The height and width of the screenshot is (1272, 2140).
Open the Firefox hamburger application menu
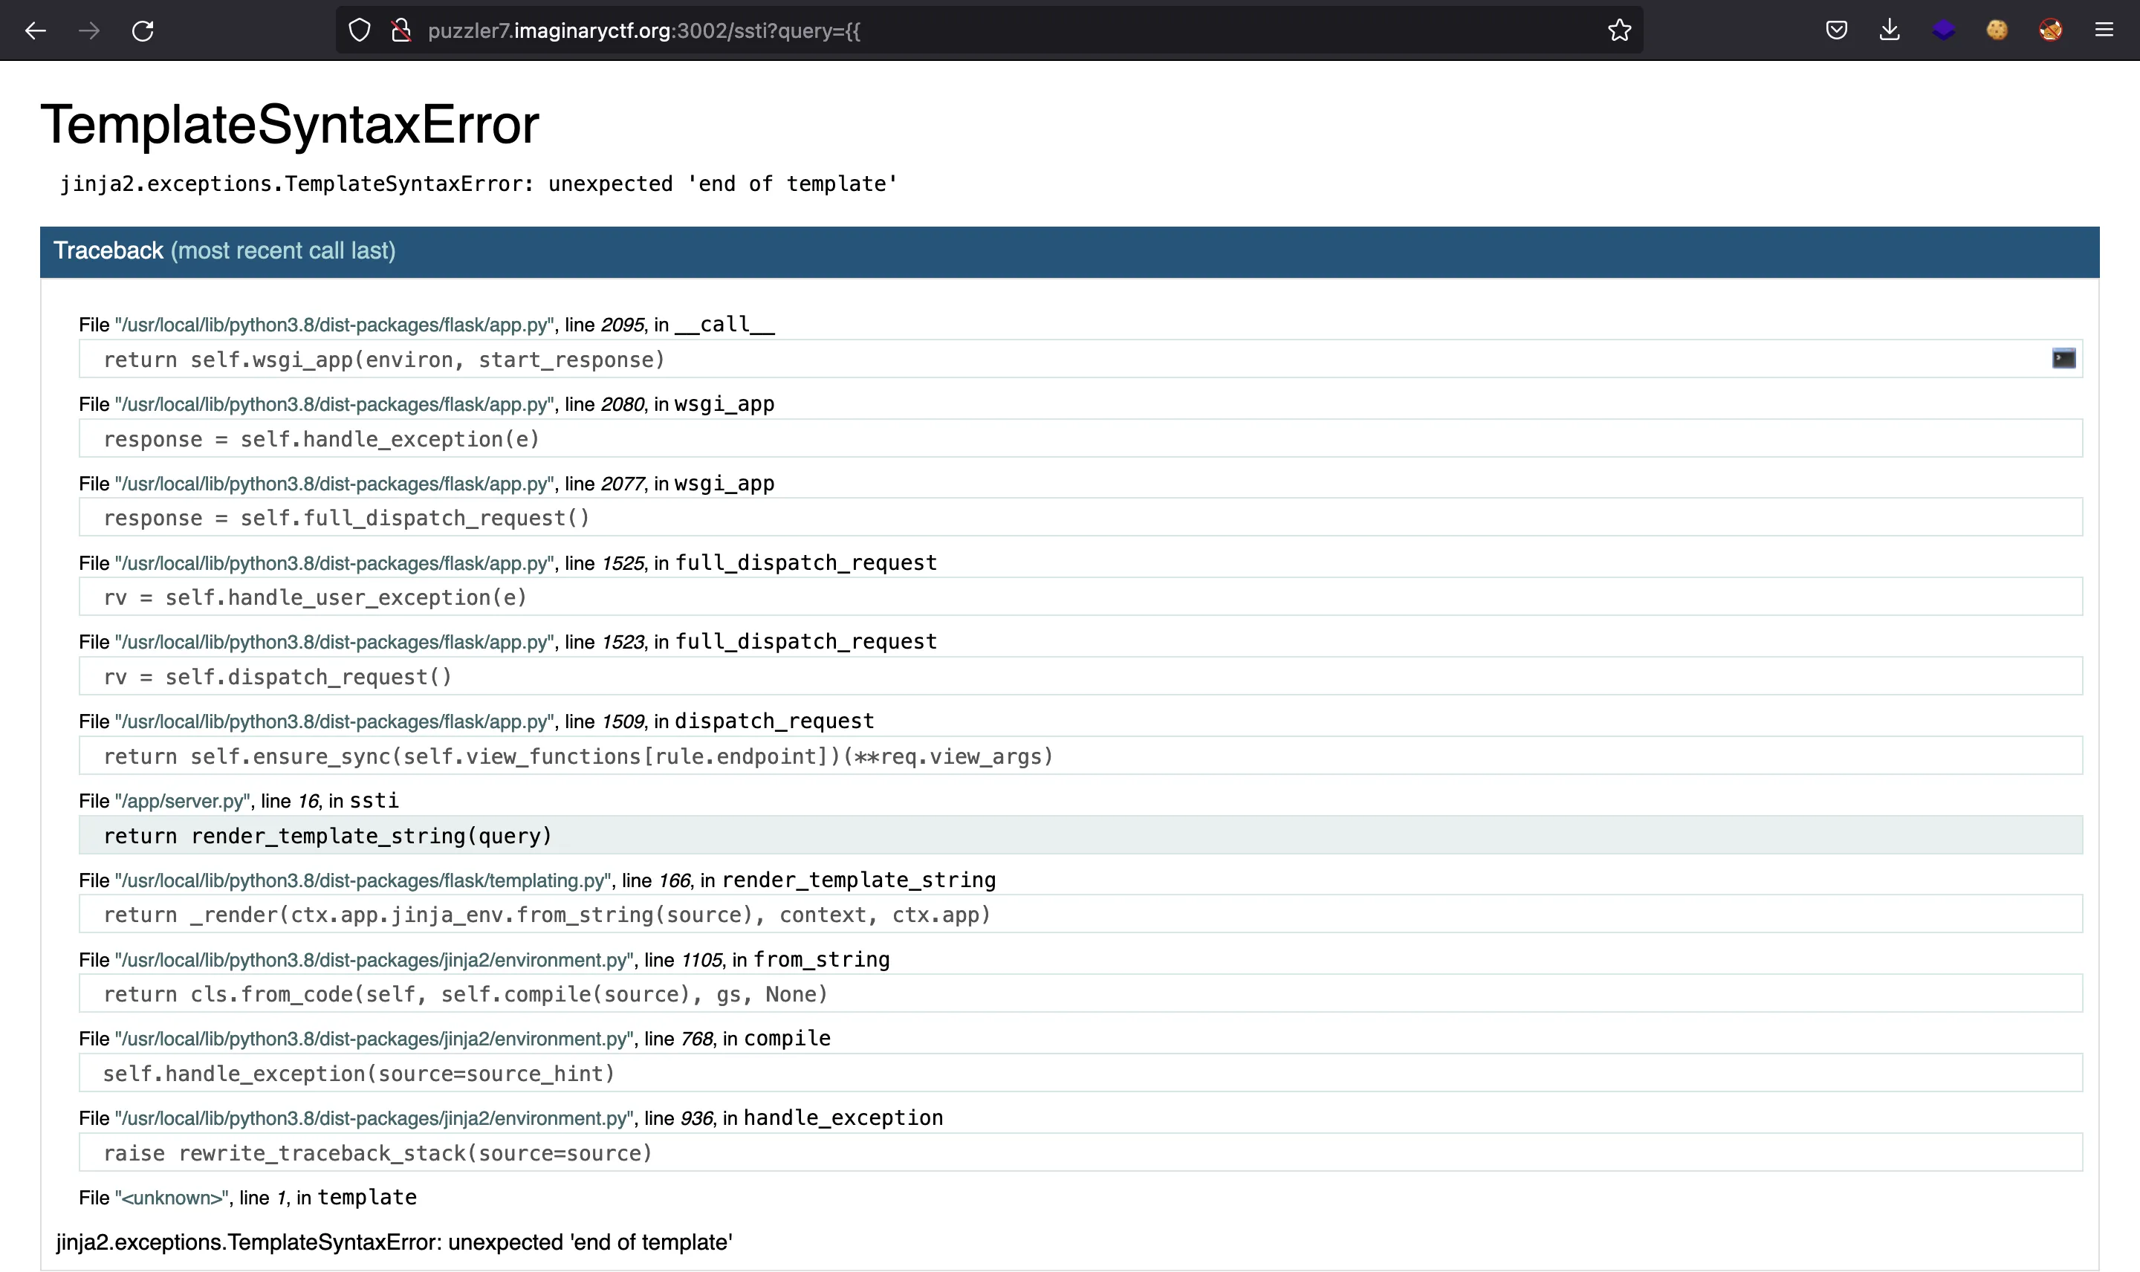(x=2104, y=30)
